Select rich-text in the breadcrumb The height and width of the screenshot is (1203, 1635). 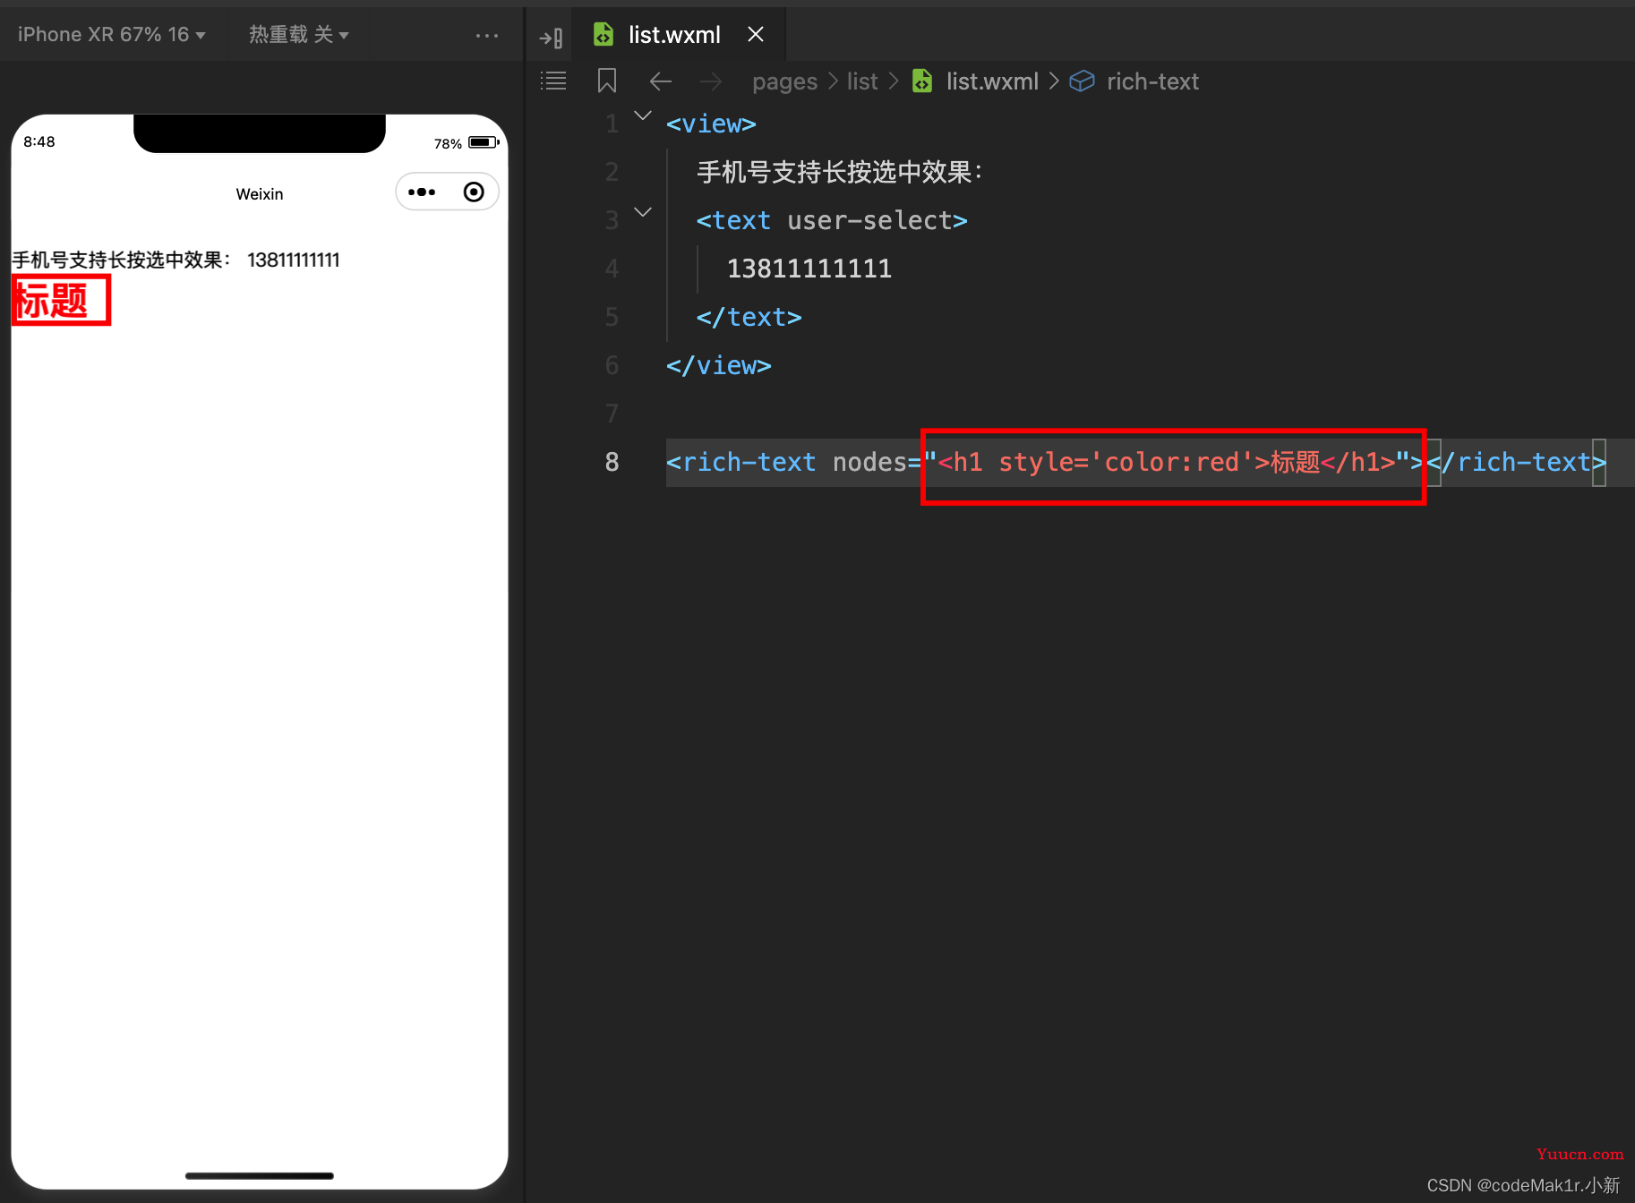(1152, 81)
